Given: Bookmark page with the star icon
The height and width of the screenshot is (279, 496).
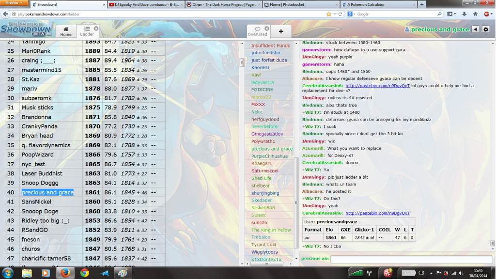Looking at the screenshot, I should (329, 14).
